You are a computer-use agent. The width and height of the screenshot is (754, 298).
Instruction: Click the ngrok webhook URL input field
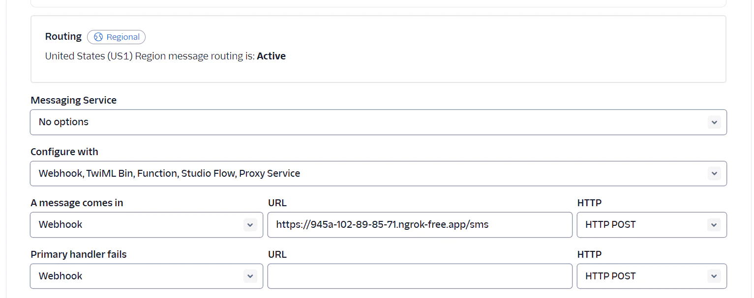[x=420, y=224]
